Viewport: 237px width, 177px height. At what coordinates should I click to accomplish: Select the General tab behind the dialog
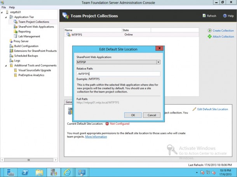68,102
